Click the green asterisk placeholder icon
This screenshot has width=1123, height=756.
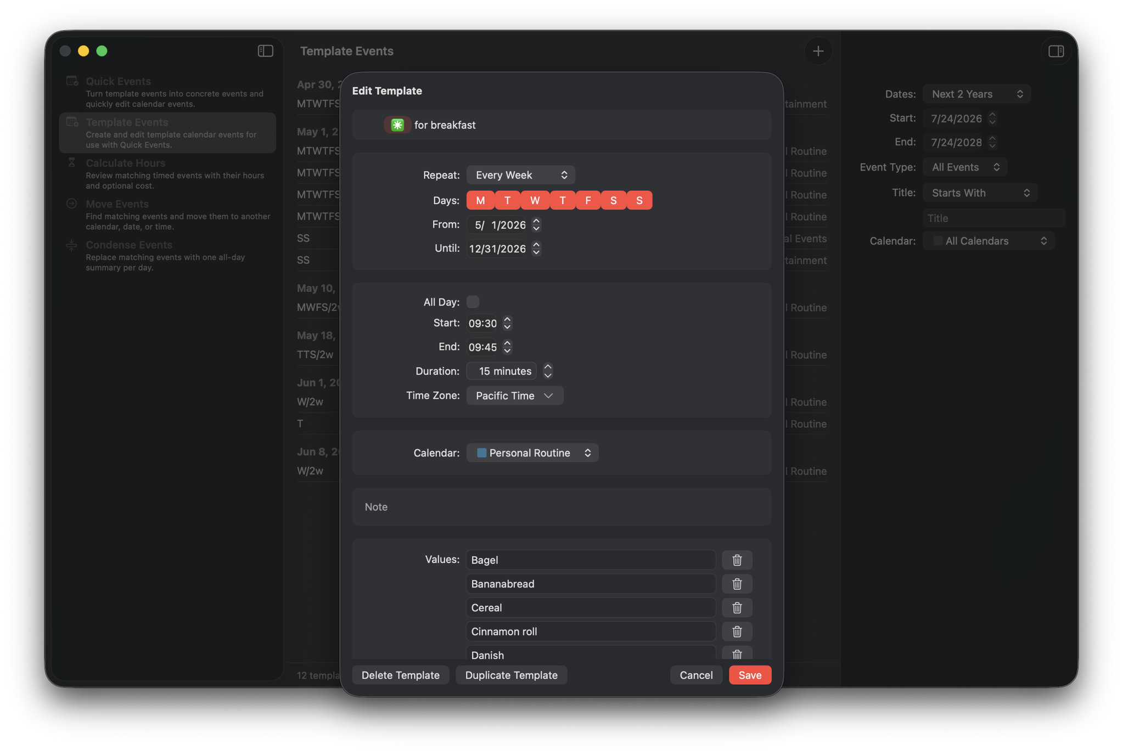pos(397,125)
